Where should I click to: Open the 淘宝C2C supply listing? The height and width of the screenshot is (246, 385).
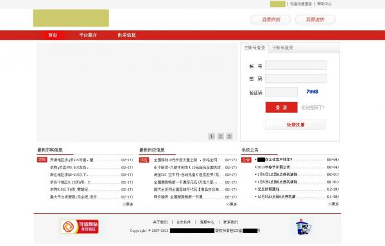[x=186, y=175]
